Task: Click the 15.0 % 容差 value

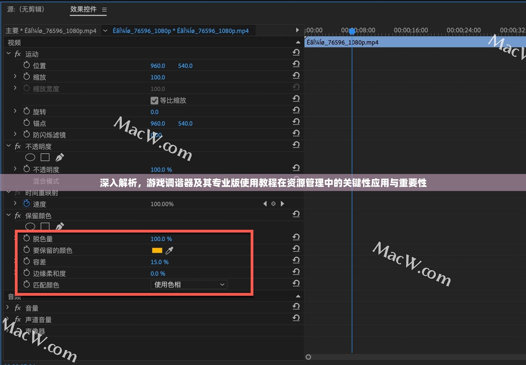Action: coord(159,262)
